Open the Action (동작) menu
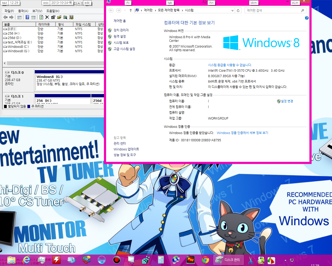The image size is (332, 266). (x=23, y=11)
